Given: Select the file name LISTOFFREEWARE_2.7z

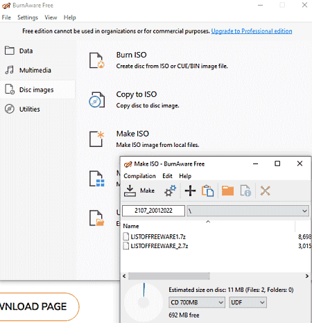Looking at the screenshot, I should point(159,246).
